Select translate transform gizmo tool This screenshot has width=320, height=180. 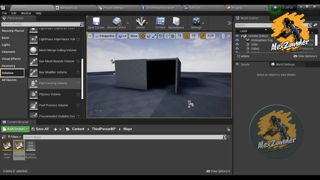(143, 36)
